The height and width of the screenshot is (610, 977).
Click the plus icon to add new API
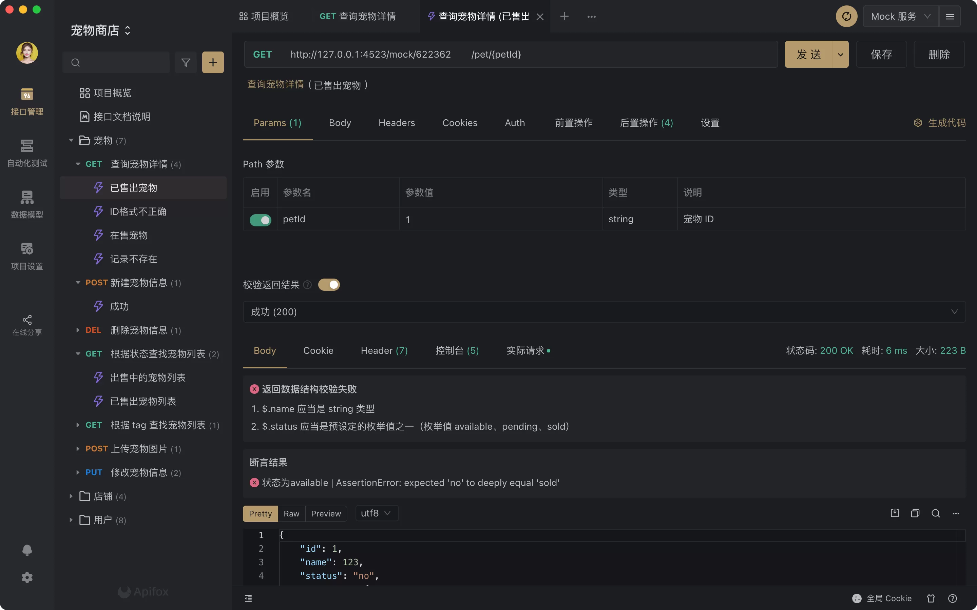coord(213,62)
